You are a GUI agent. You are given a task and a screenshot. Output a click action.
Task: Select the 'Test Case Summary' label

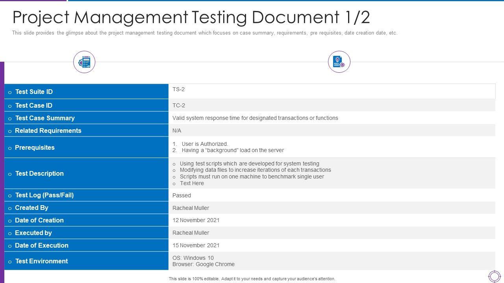(x=86, y=118)
